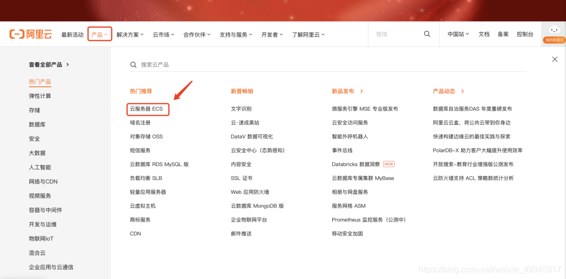Expand 支持与服务 dropdown
The image size is (566, 279).
(236, 34)
